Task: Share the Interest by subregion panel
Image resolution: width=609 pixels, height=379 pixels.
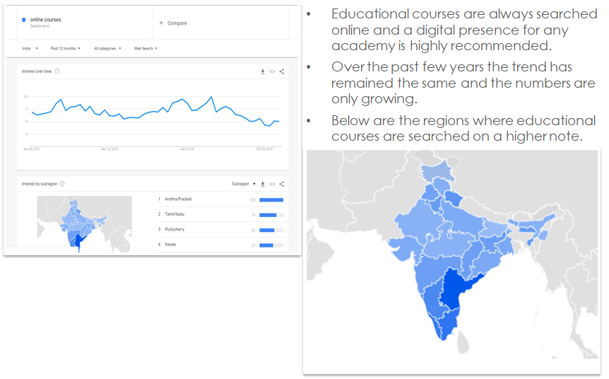Action: pyautogui.click(x=282, y=184)
